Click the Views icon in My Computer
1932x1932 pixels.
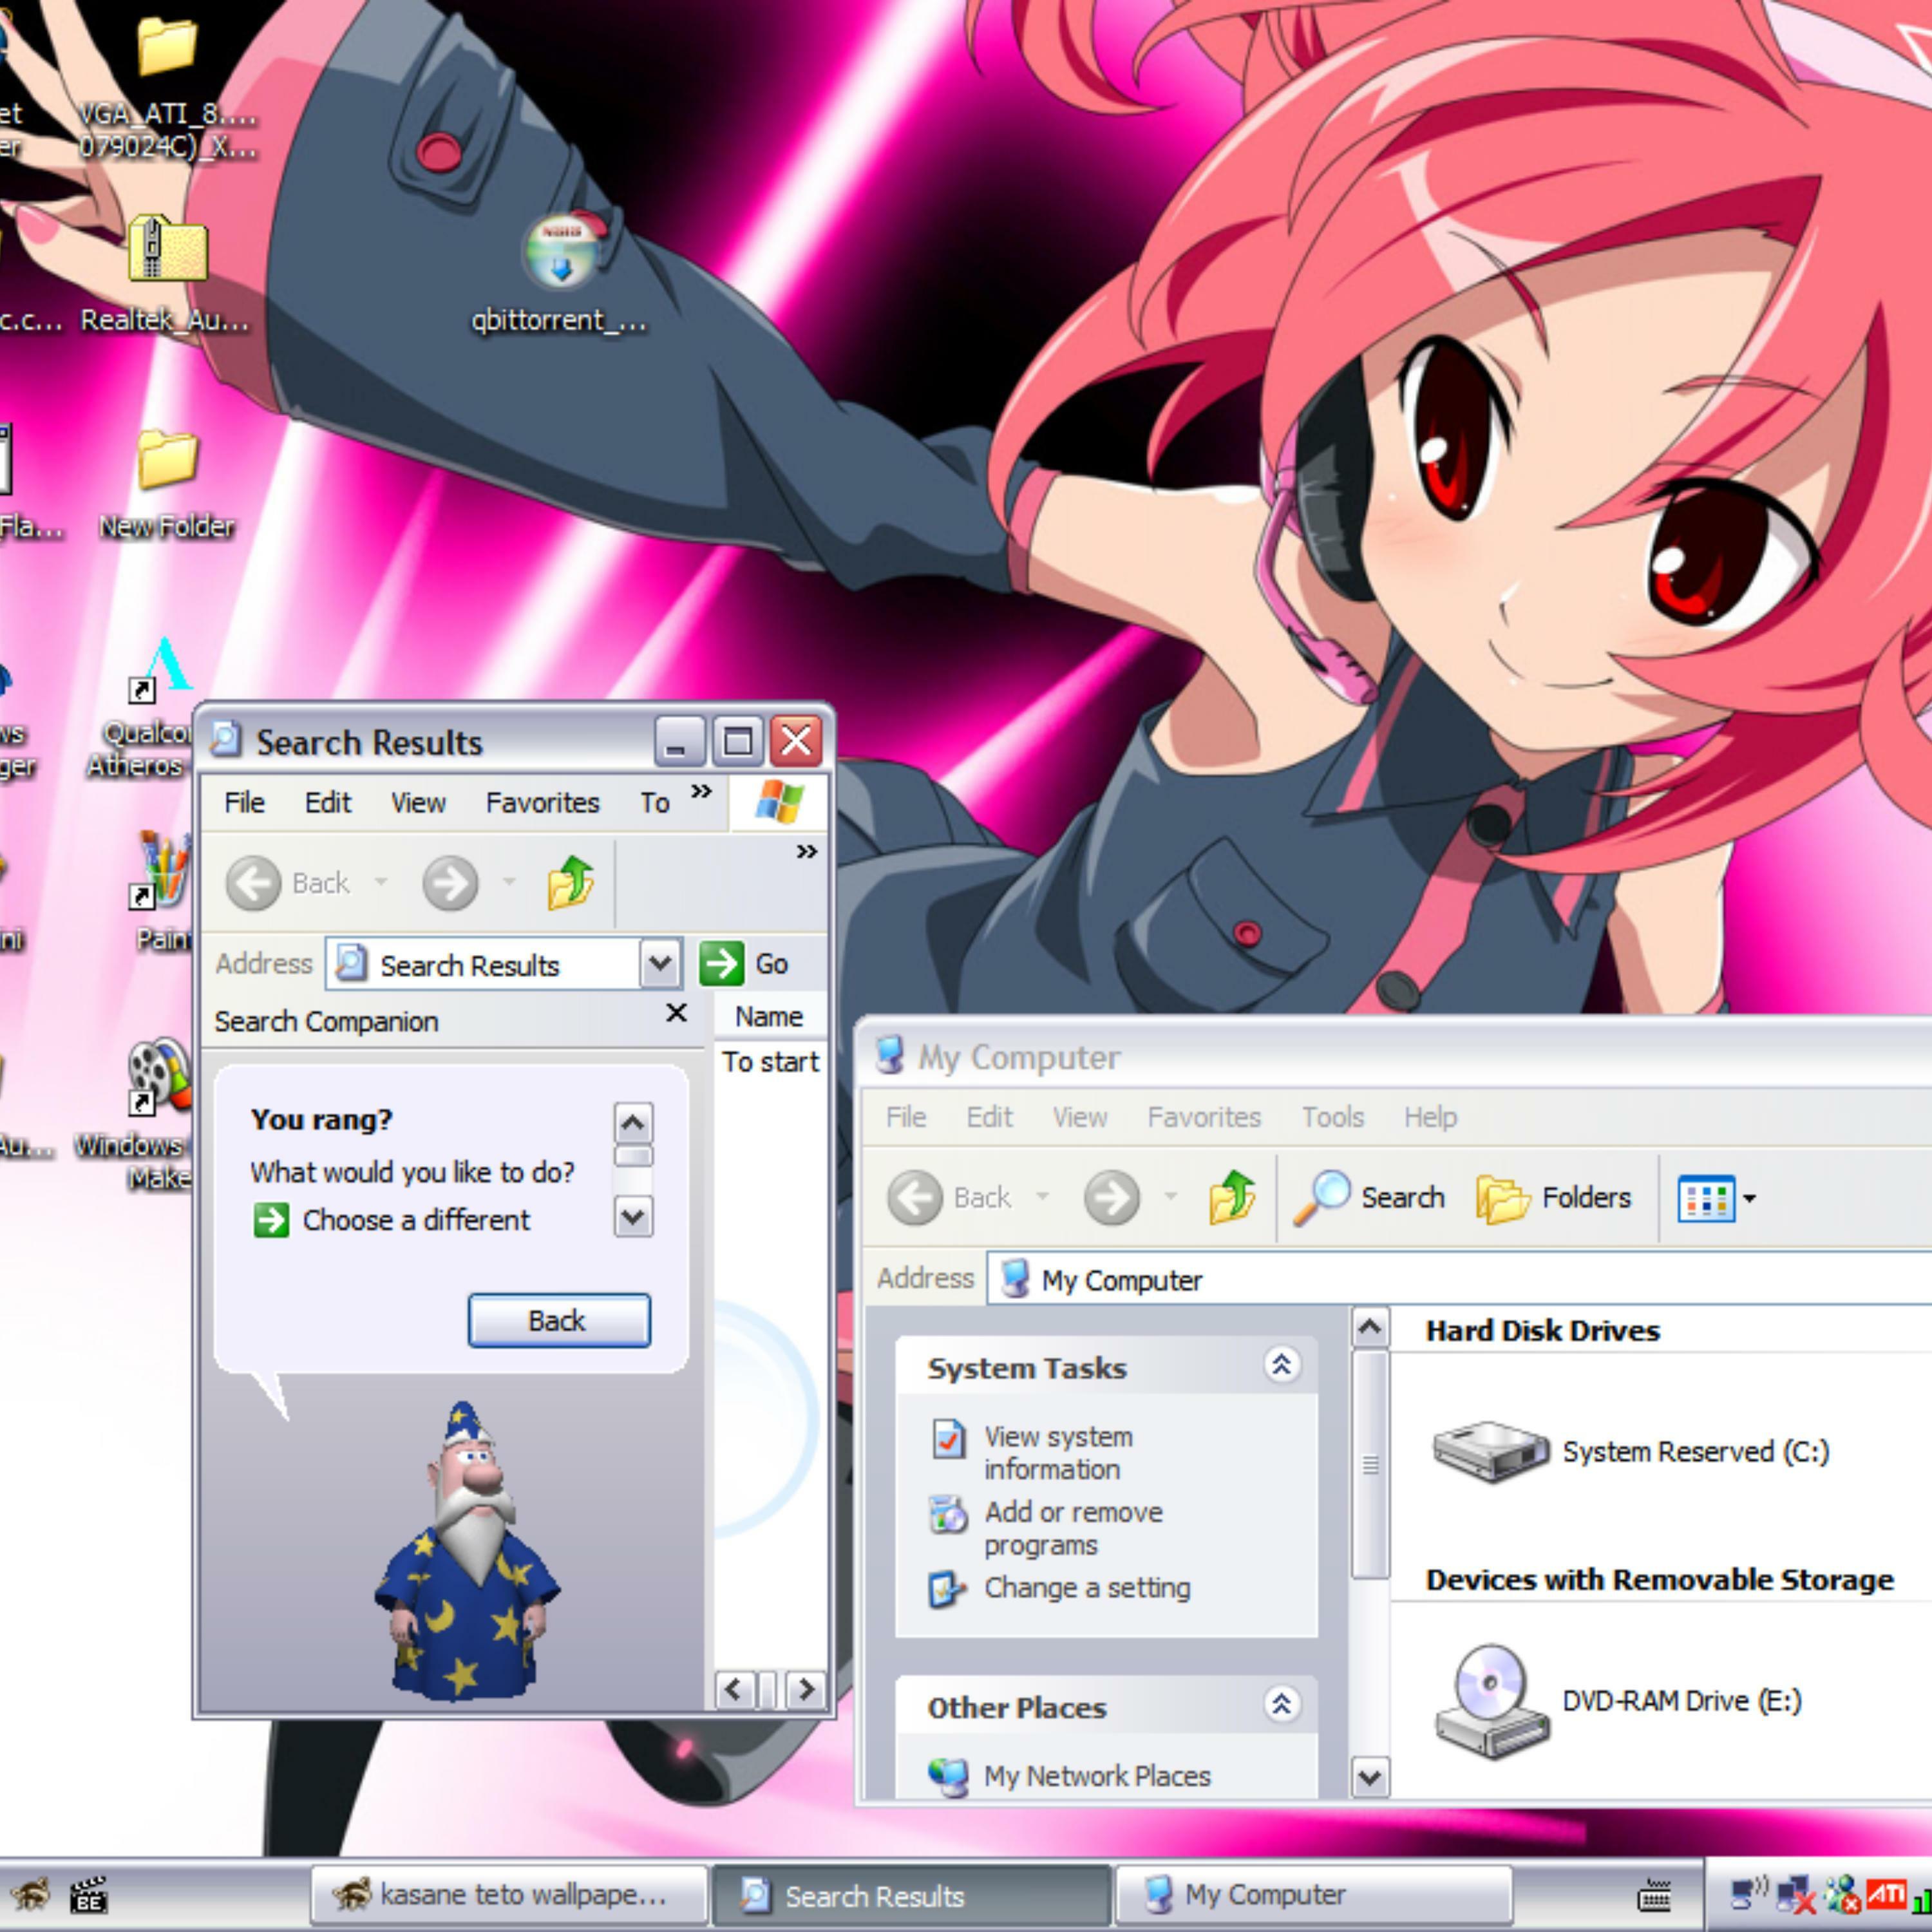click(x=1705, y=1198)
